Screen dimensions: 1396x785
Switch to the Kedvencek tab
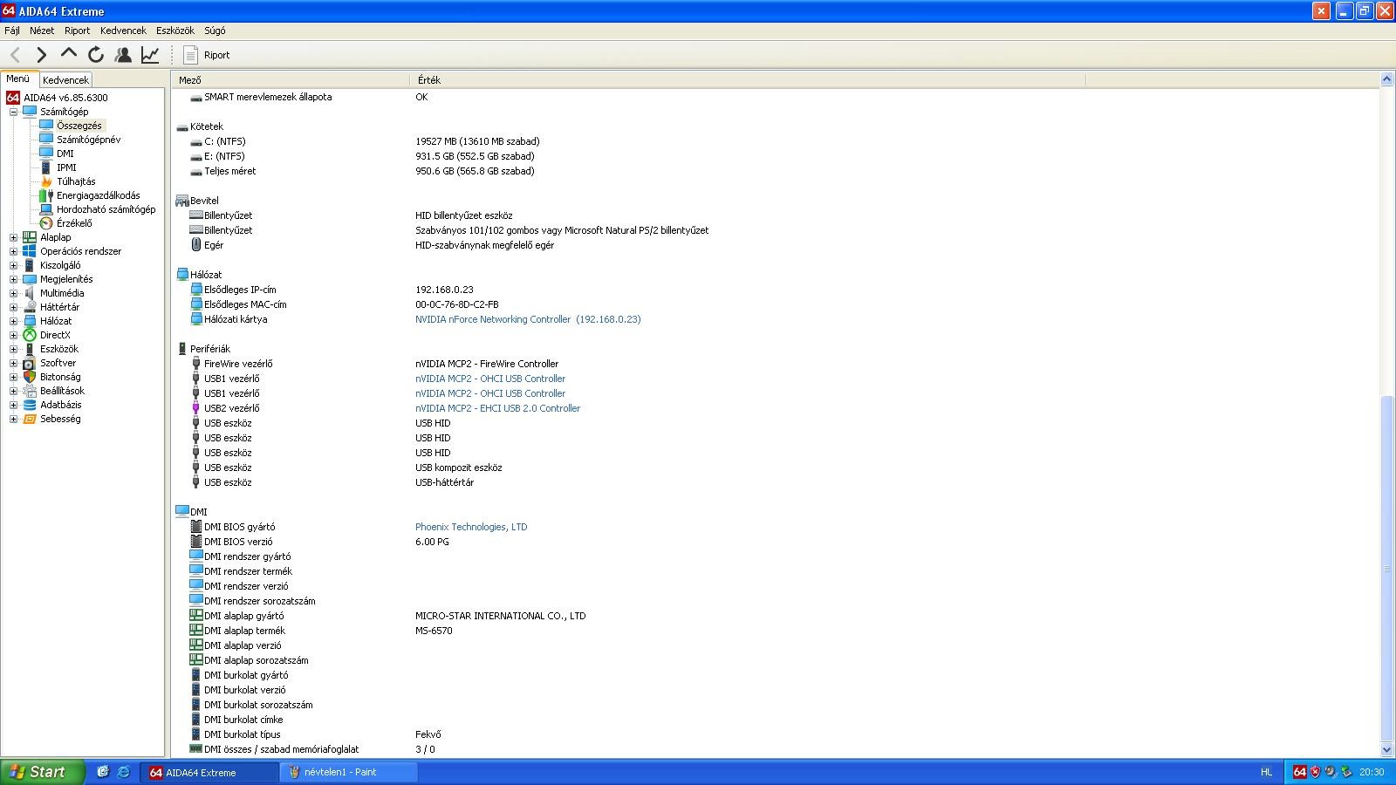coord(65,79)
